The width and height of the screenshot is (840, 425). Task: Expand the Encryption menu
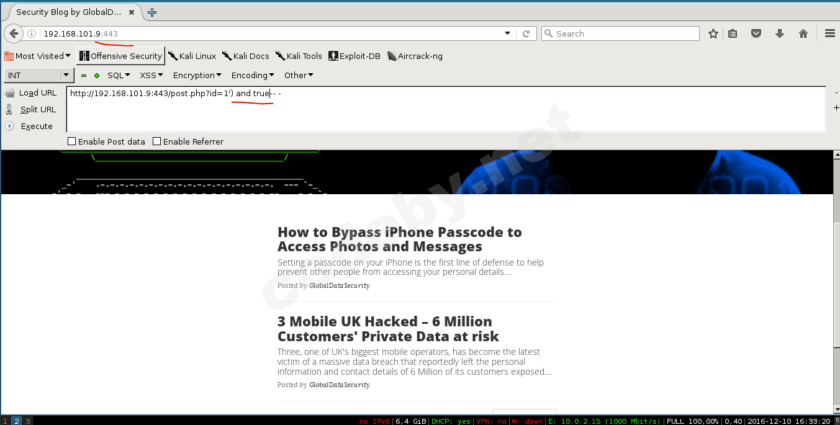tap(197, 75)
